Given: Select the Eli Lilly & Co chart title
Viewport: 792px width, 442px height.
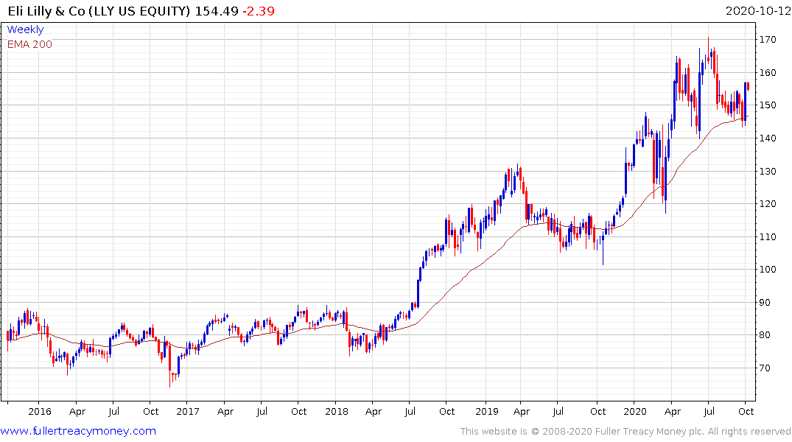Looking at the screenshot, I should 99,11.
